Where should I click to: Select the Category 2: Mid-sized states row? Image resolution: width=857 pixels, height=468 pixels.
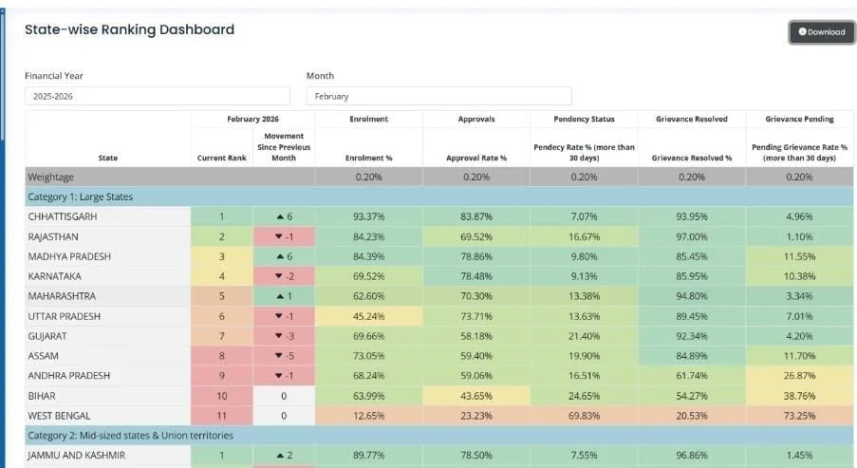pyautogui.click(x=130, y=435)
